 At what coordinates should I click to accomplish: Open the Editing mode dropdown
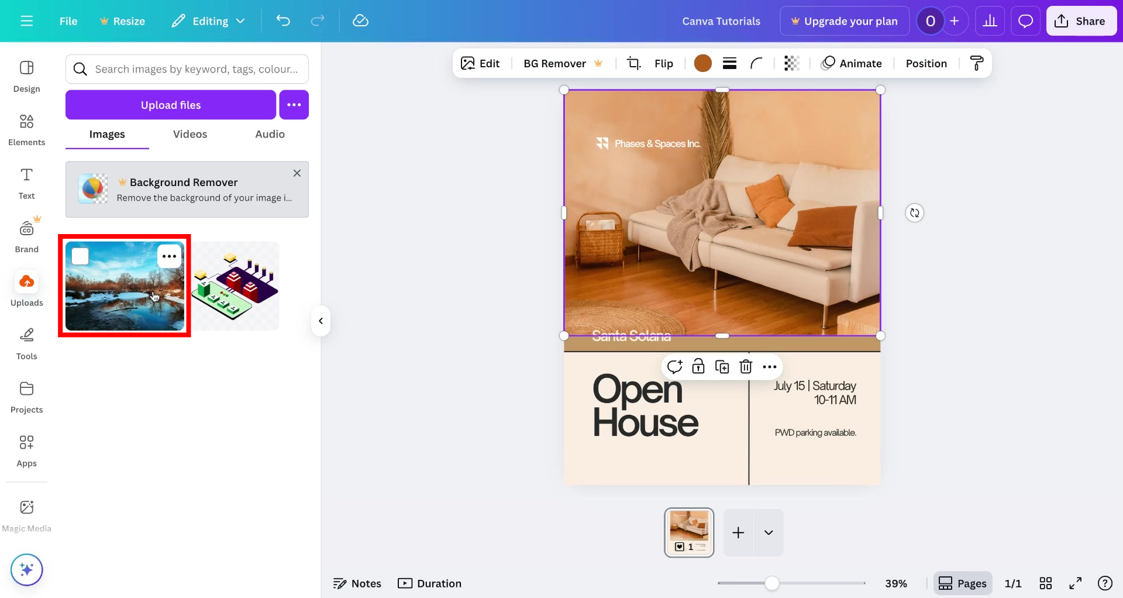208,20
